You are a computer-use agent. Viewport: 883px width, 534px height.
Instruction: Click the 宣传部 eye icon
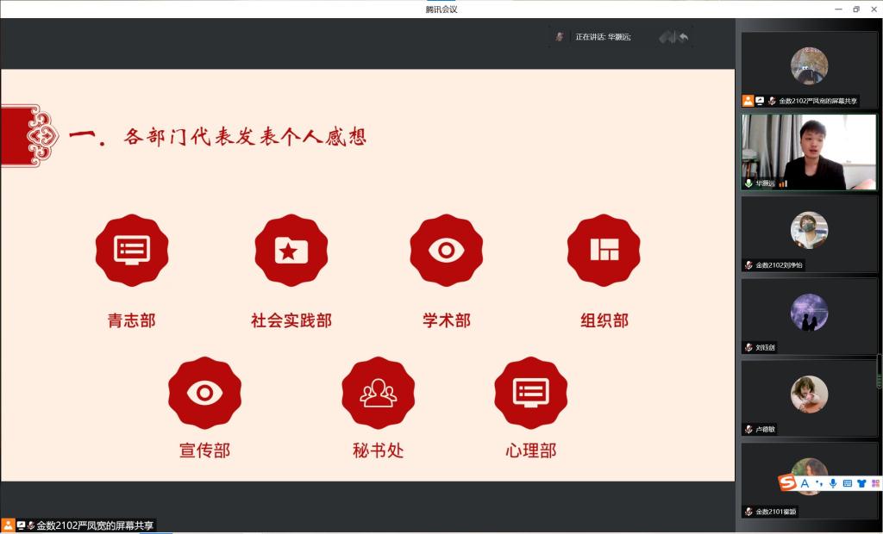click(204, 393)
